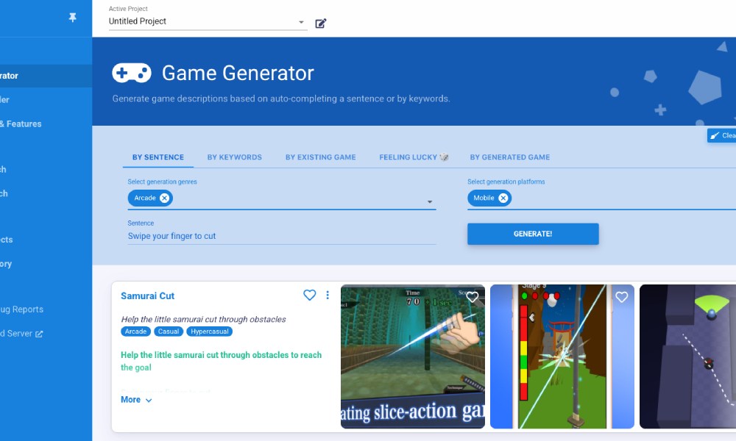Expand the More section of Samurai Cut
736x441 pixels.
point(136,400)
